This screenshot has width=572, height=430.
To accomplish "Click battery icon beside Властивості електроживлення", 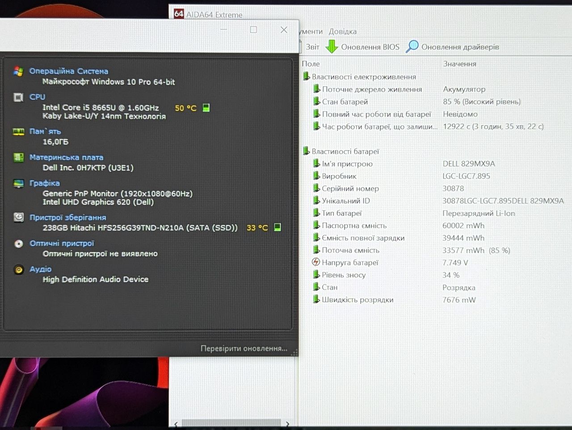I will coord(306,76).
